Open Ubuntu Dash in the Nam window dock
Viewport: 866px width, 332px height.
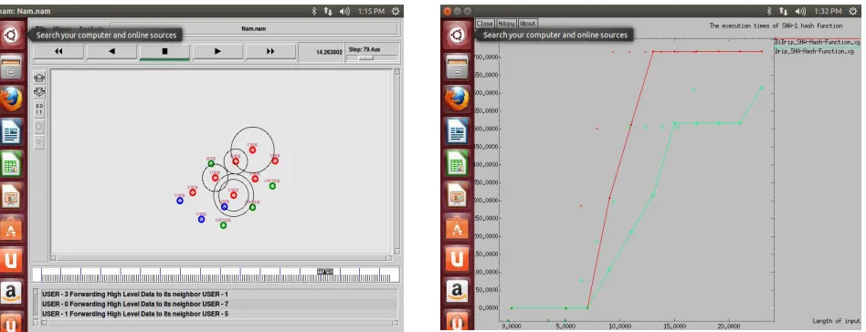[x=11, y=36]
